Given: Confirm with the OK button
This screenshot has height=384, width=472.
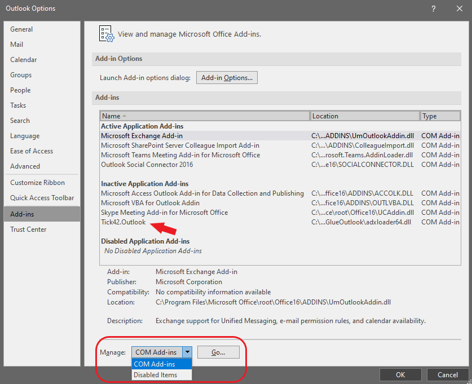Looking at the screenshot, I should [400, 374].
